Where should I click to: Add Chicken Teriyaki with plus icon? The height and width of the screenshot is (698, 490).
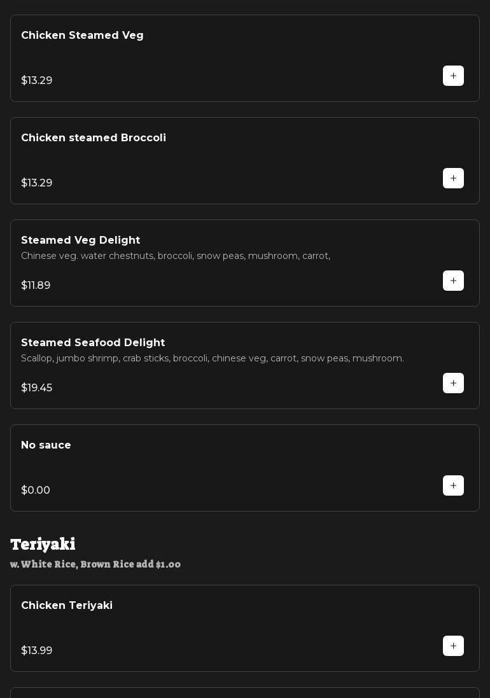pyautogui.click(x=453, y=646)
